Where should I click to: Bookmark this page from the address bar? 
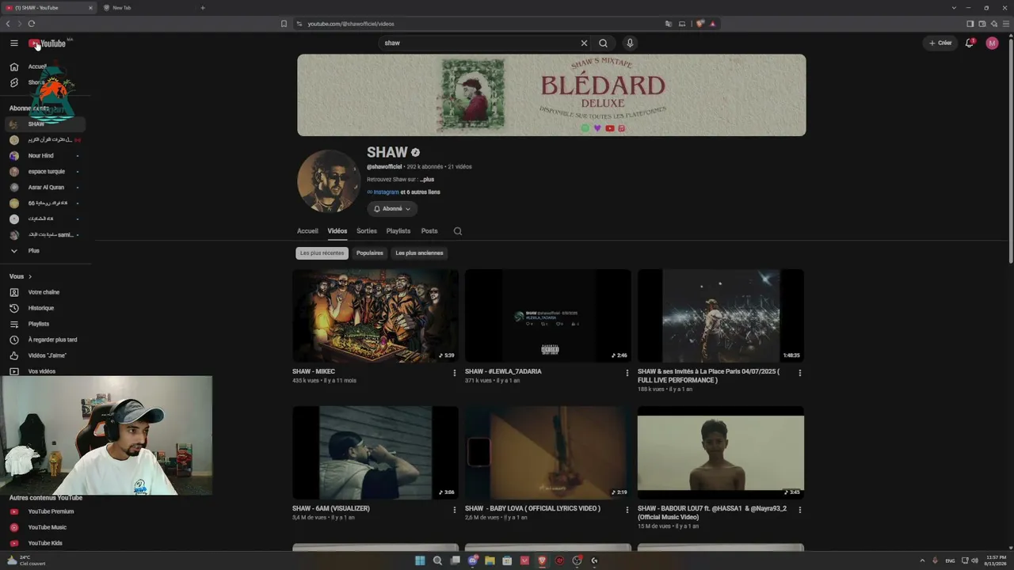[284, 24]
